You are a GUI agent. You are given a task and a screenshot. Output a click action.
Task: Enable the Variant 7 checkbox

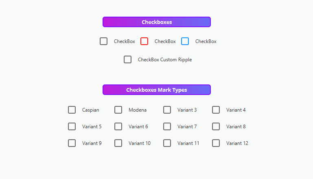click(x=167, y=126)
